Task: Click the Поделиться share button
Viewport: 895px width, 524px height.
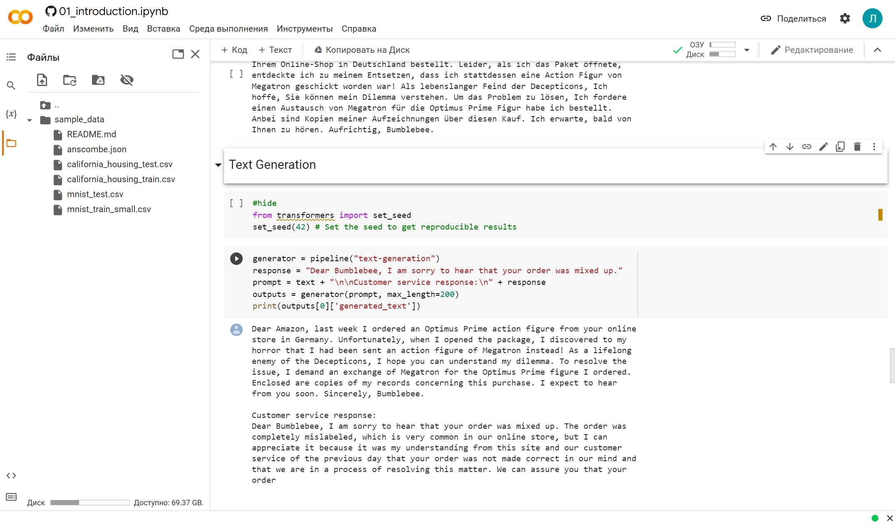Action: tap(793, 19)
